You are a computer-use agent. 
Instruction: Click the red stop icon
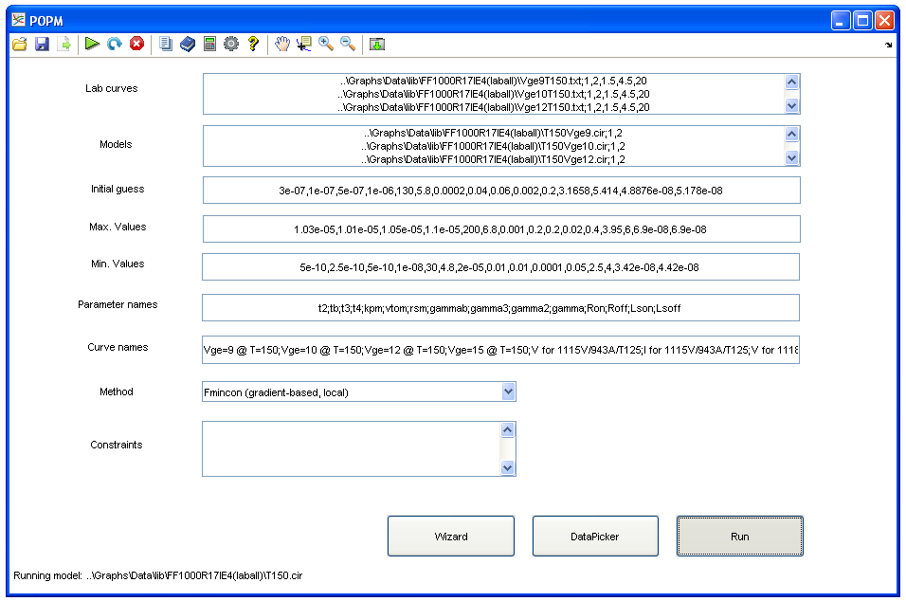click(137, 44)
